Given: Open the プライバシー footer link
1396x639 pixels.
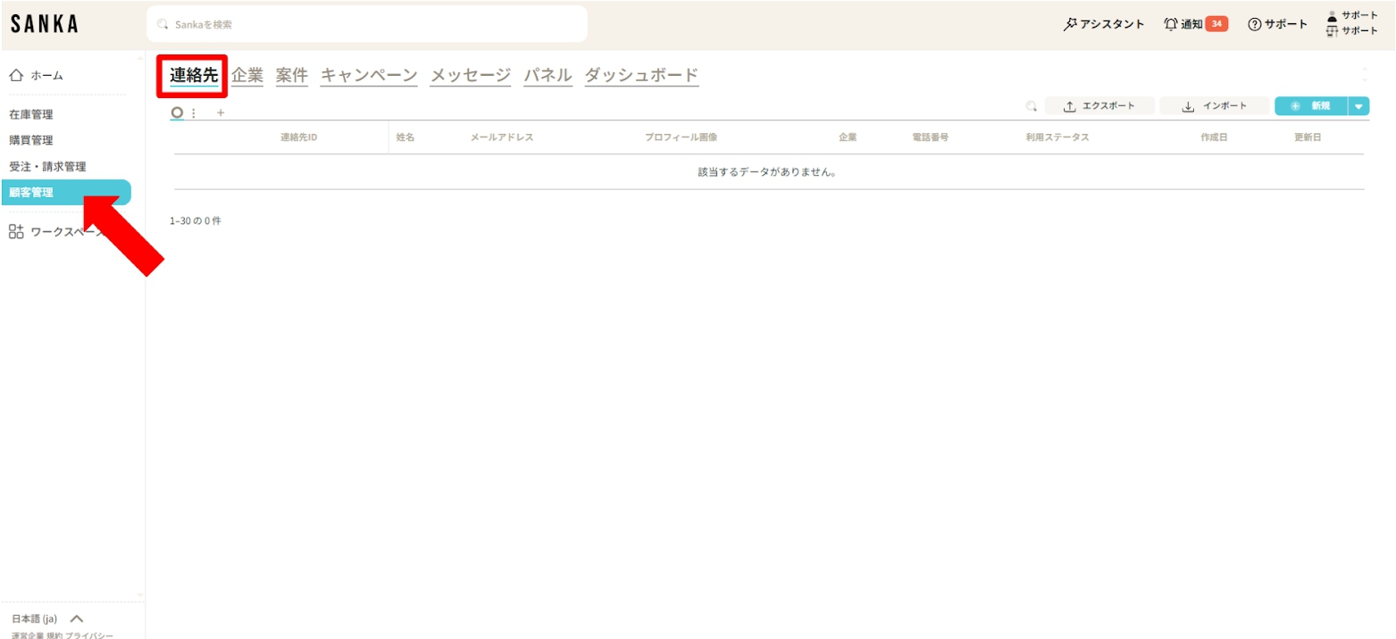Looking at the screenshot, I should [x=89, y=635].
